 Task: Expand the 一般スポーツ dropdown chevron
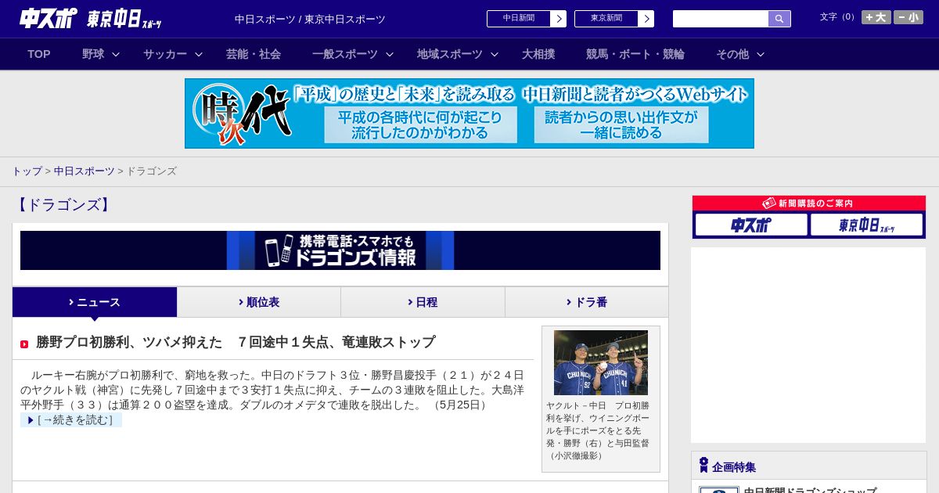[390, 55]
